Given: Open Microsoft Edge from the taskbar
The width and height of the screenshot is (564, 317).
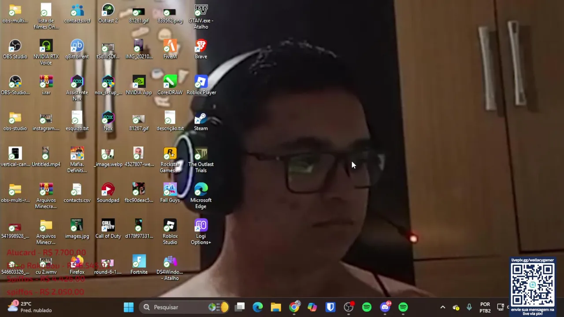Looking at the screenshot, I should coord(258,307).
